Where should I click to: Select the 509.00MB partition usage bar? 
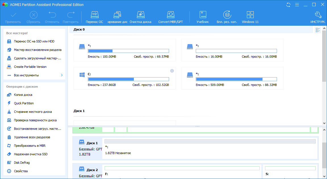click(x=236, y=79)
